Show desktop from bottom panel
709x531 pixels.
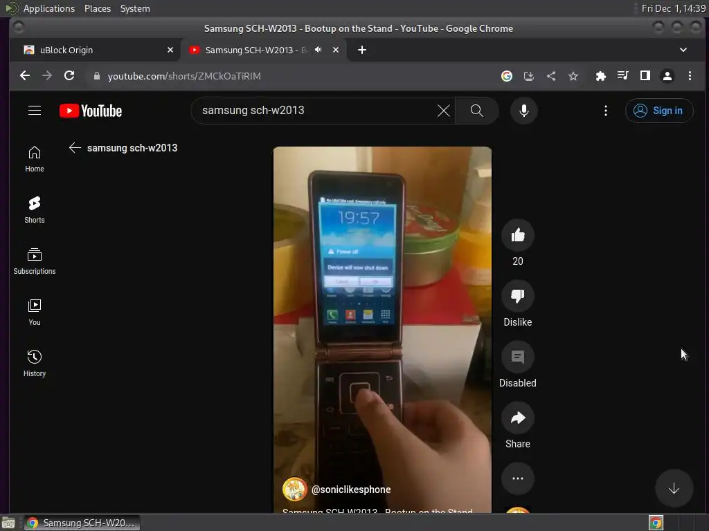click(x=8, y=523)
